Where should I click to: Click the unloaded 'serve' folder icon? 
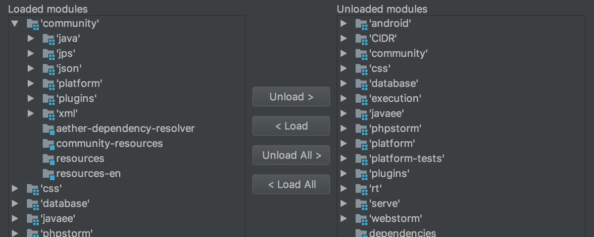click(361, 203)
